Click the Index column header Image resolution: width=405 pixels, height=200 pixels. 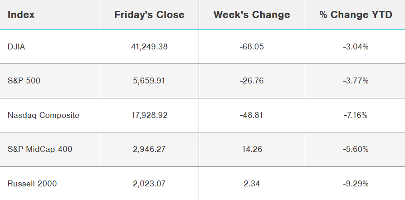[21, 15]
